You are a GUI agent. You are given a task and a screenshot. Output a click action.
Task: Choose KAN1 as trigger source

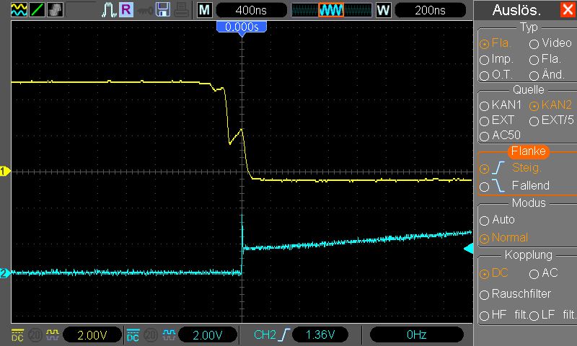point(501,105)
